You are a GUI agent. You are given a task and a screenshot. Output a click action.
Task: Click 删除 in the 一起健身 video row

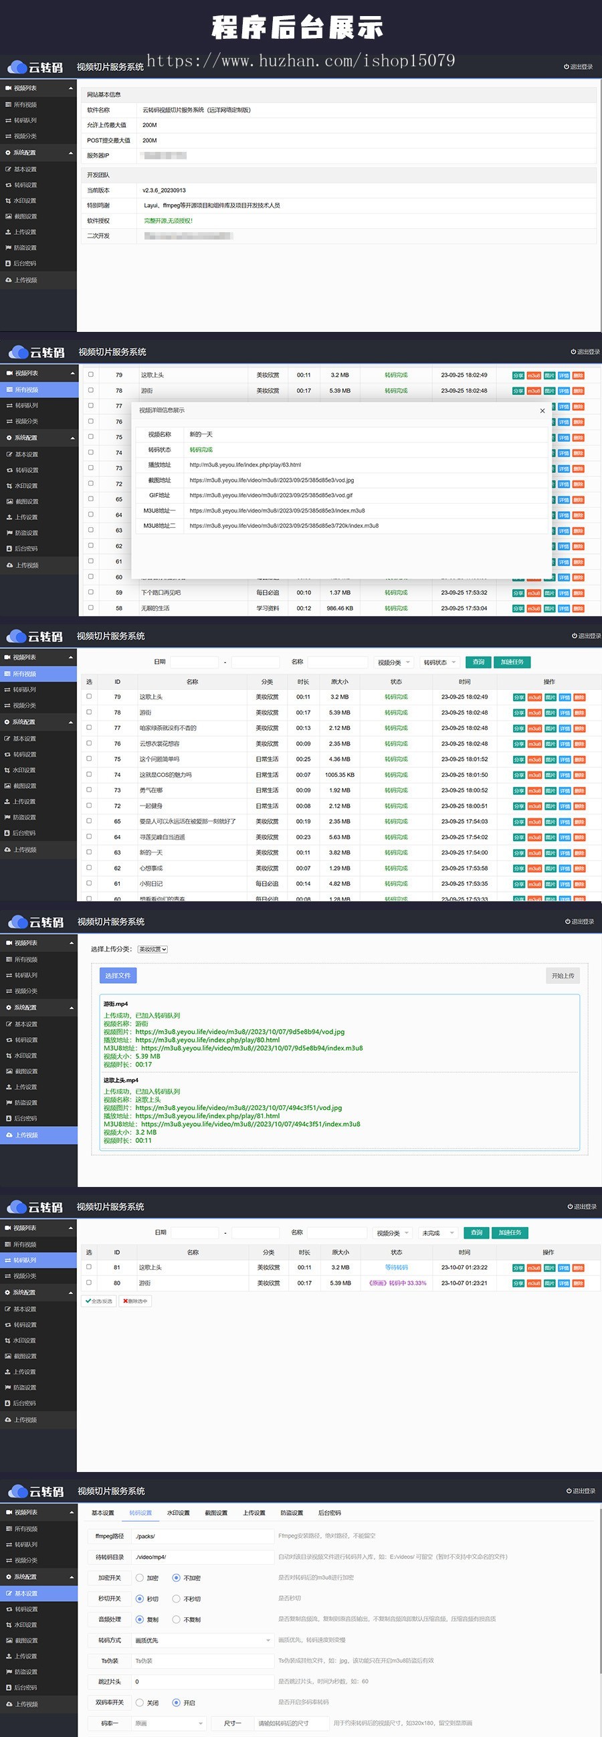click(x=578, y=806)
